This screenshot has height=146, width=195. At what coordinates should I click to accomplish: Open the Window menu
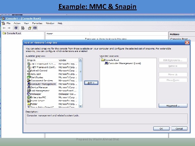point(50,23)
